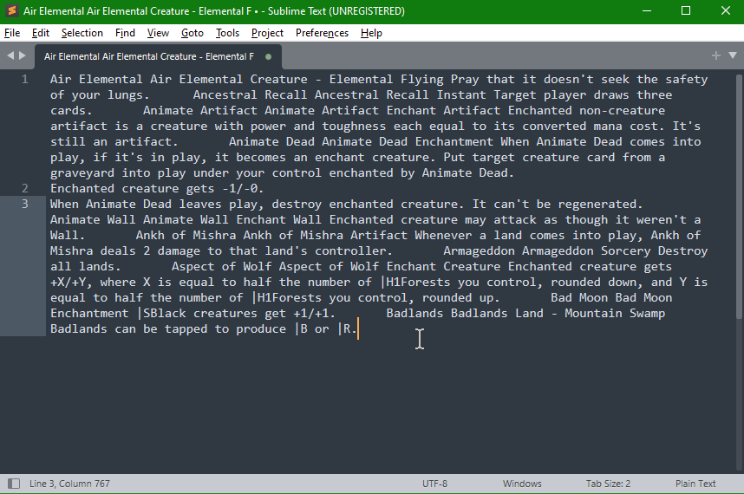744x494 pixels.
Task: Open the Goto menu
Action: (x=193, y=33)
